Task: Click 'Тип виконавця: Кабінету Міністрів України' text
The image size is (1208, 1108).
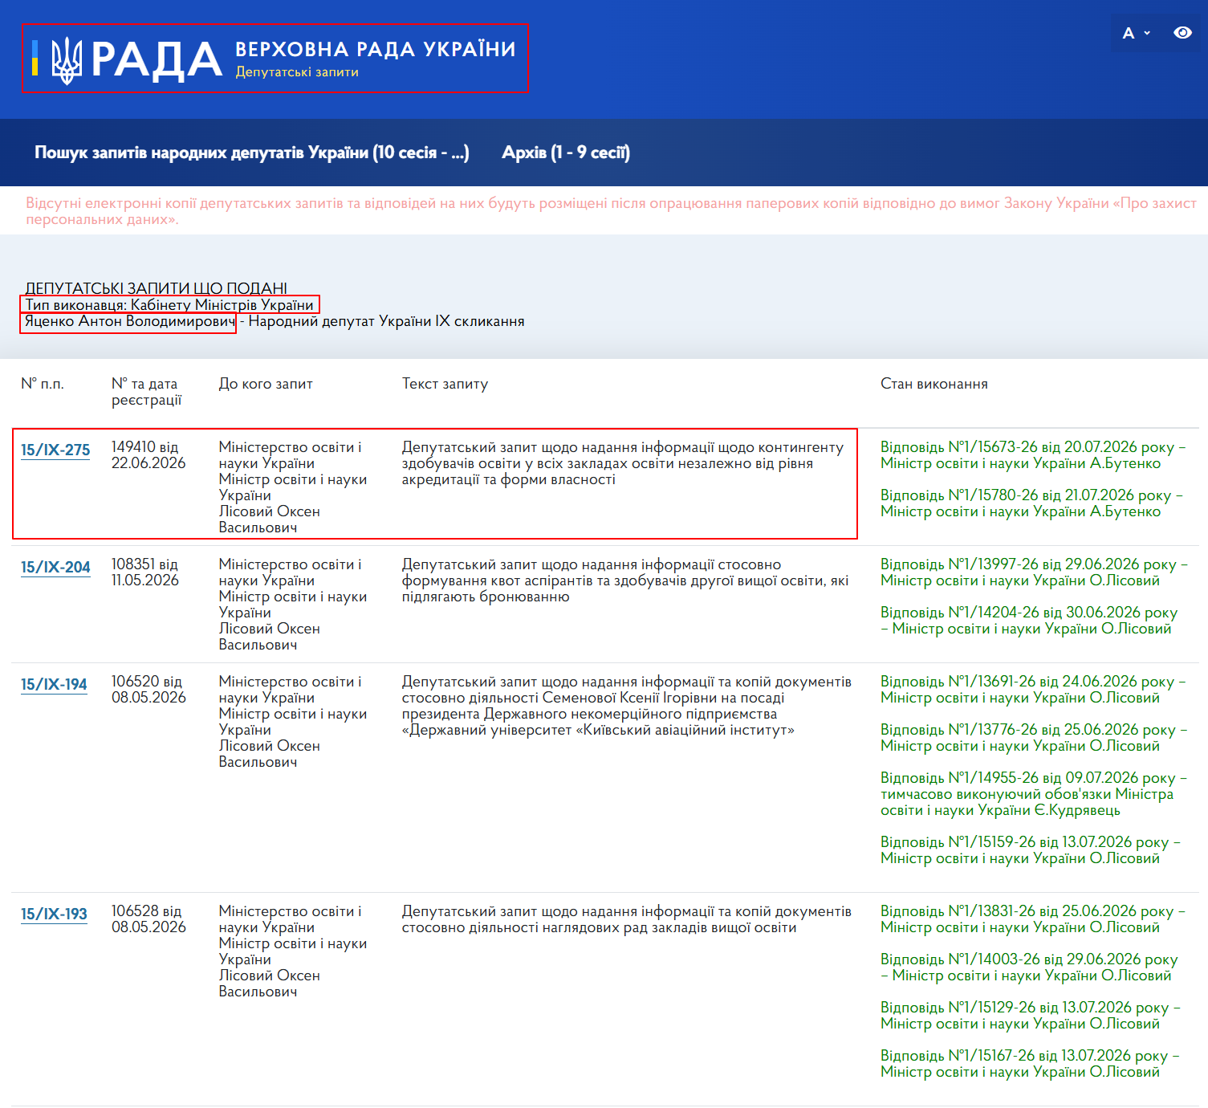Action: (169, 305)
